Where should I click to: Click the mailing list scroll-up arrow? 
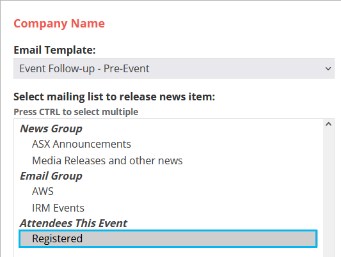point(328,124)
